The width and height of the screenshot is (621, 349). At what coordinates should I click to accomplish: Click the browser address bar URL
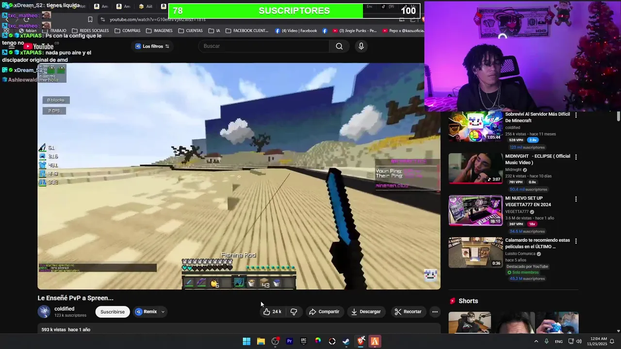(157, 19)
